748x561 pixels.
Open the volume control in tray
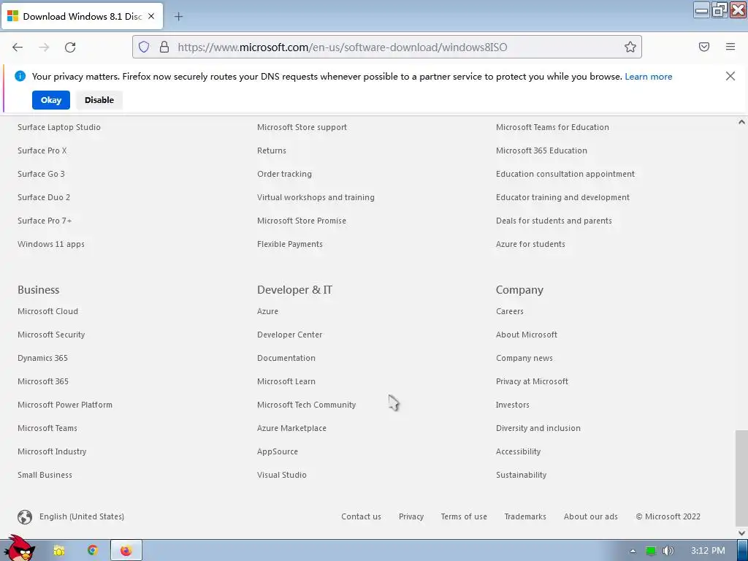(668, 551)
